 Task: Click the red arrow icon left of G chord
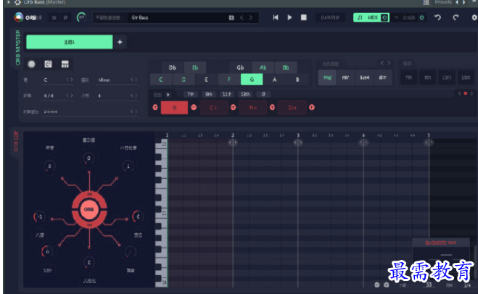(155, 107)
